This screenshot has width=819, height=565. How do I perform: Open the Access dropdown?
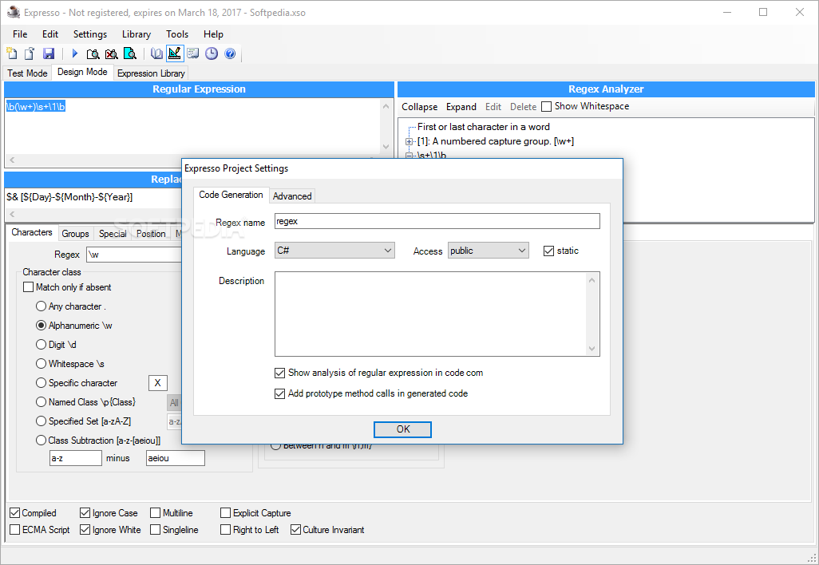tap(489, 251)
